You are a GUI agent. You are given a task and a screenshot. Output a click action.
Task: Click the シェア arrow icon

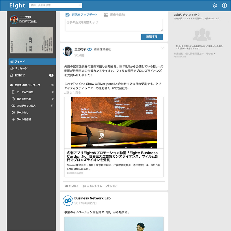pos(108,186)
